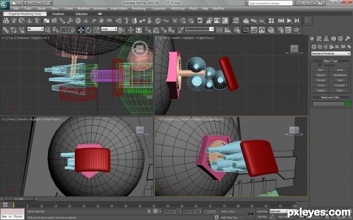Image resolution: width=353 pixels, height=220 pixels.
Task: Click the 3ds Max application logo button
Action: [5, 5]
